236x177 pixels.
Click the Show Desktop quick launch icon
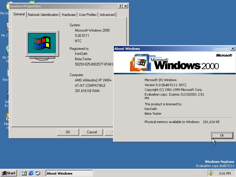pyautogui.click(x=24, y=173)
